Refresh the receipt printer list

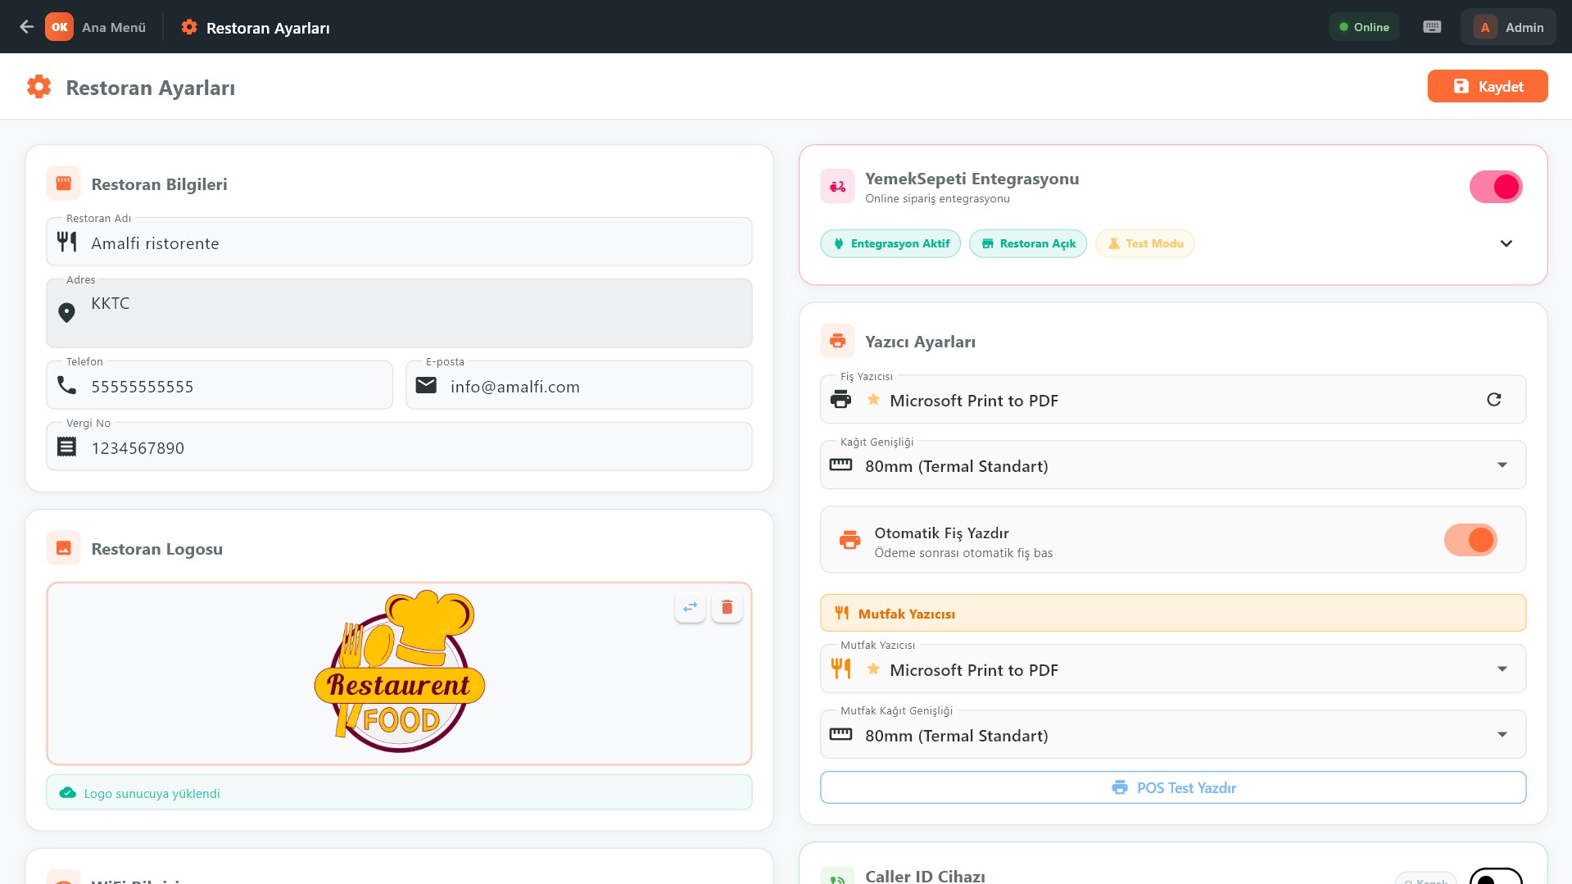(x=1493, y=400)
